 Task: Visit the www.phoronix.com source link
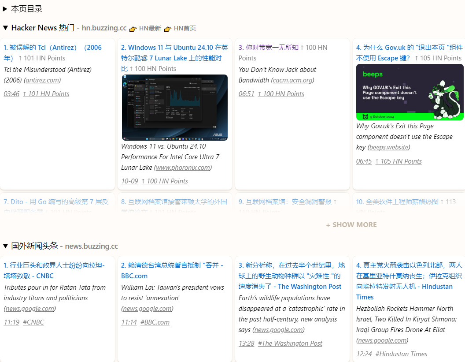pos(183,168)
